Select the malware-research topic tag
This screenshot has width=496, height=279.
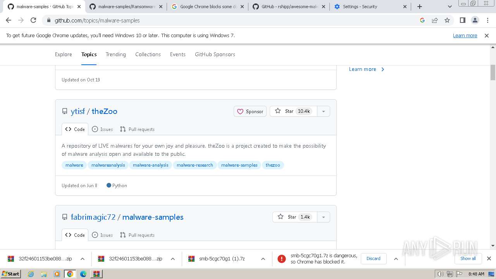coord(195,165)
